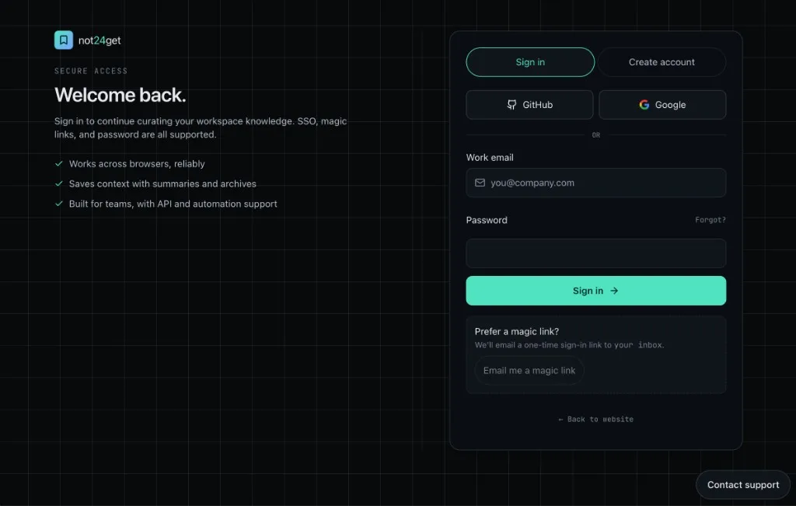The image size is (796, 506).
Task: Open Contact support
Action: [x=742, y=485]
